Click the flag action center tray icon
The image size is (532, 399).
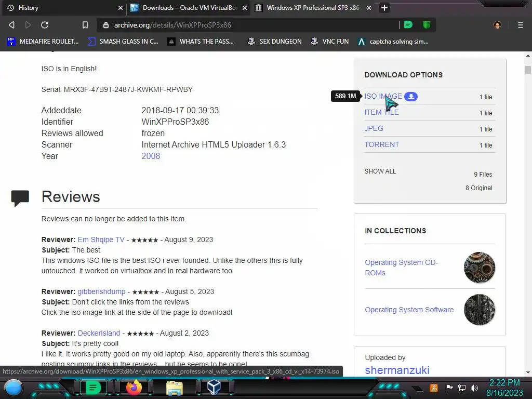[x=449, y=388]
